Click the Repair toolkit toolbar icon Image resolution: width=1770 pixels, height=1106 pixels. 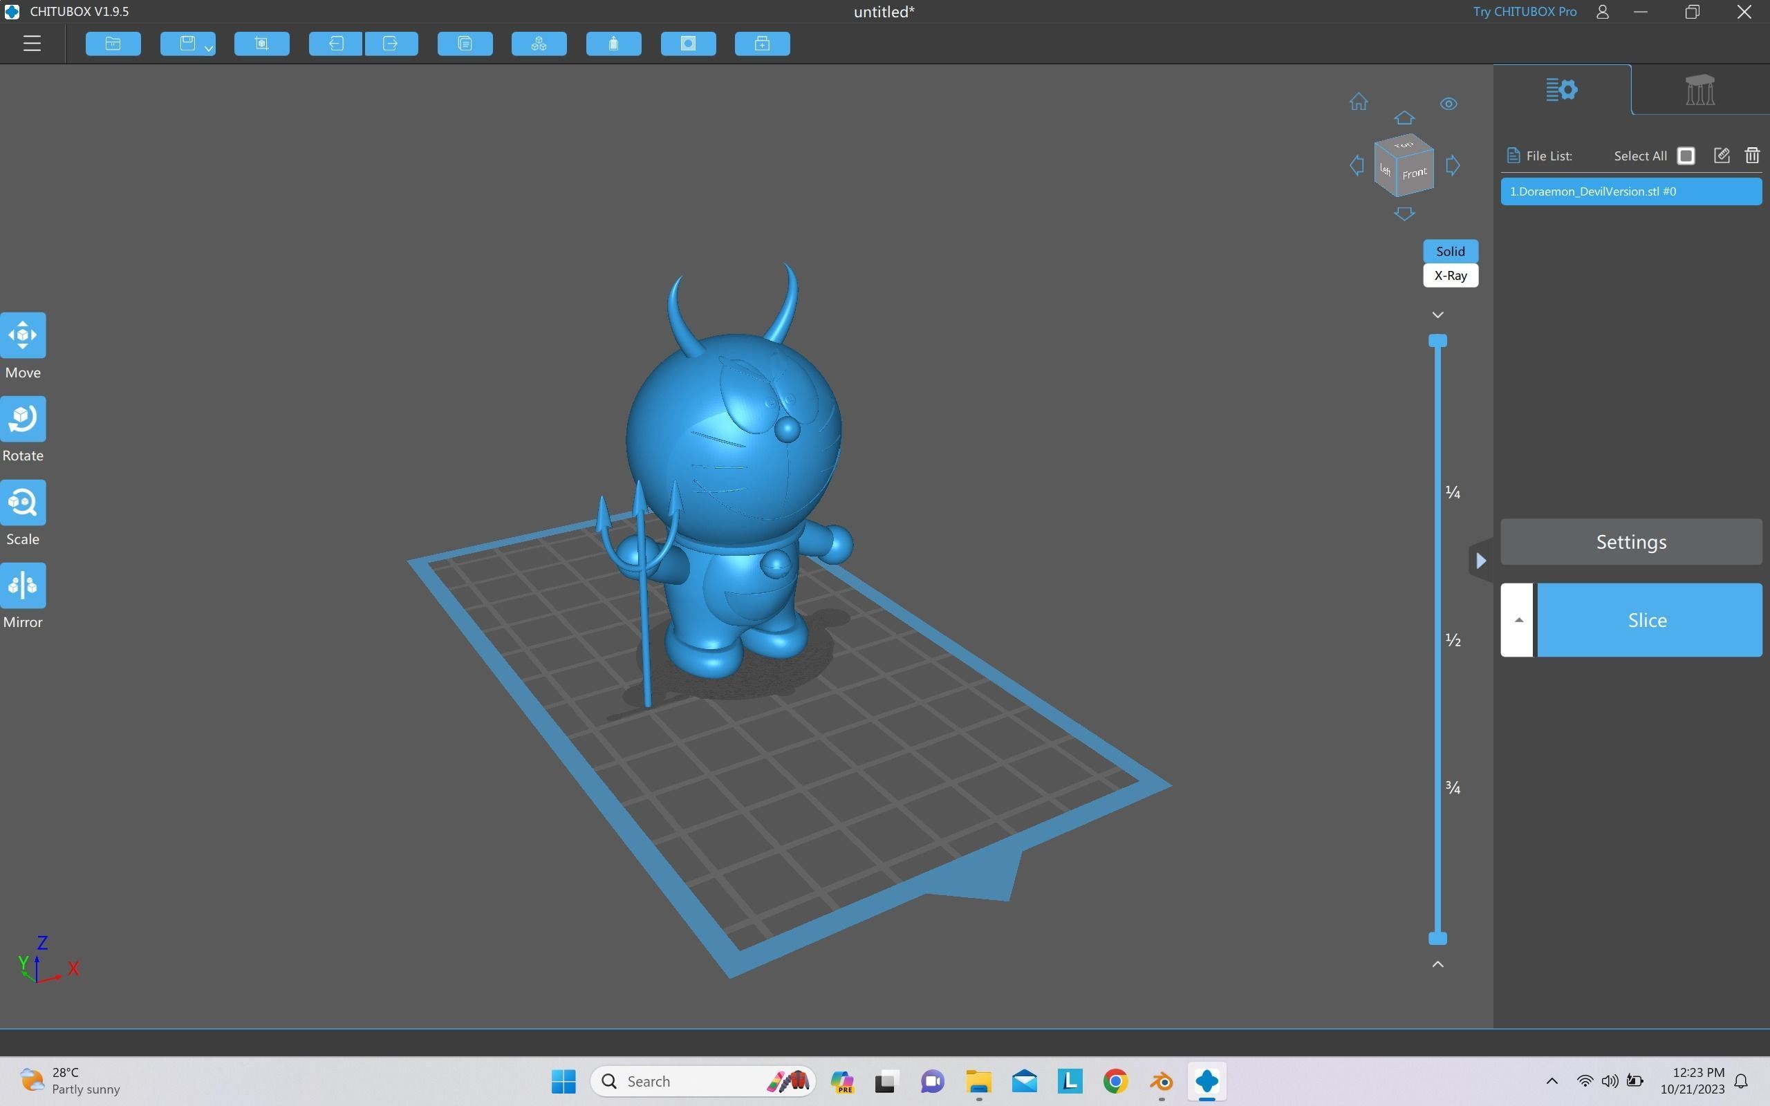point(762,44)
